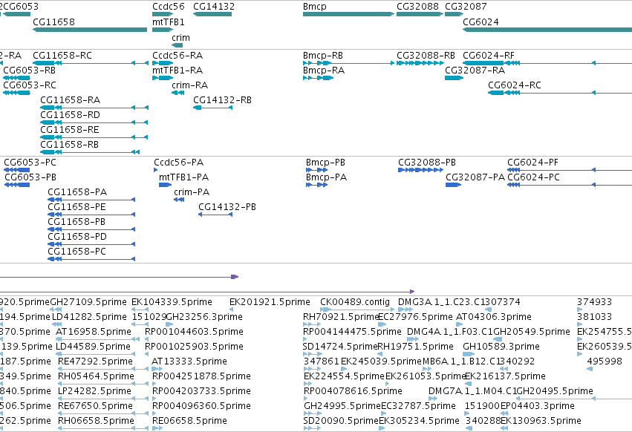Click EST RH70921.5prime

pos(341,317)
